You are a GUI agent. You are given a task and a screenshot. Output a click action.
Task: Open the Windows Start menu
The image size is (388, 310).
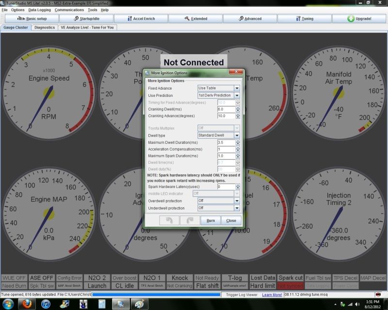click(8, 304)
